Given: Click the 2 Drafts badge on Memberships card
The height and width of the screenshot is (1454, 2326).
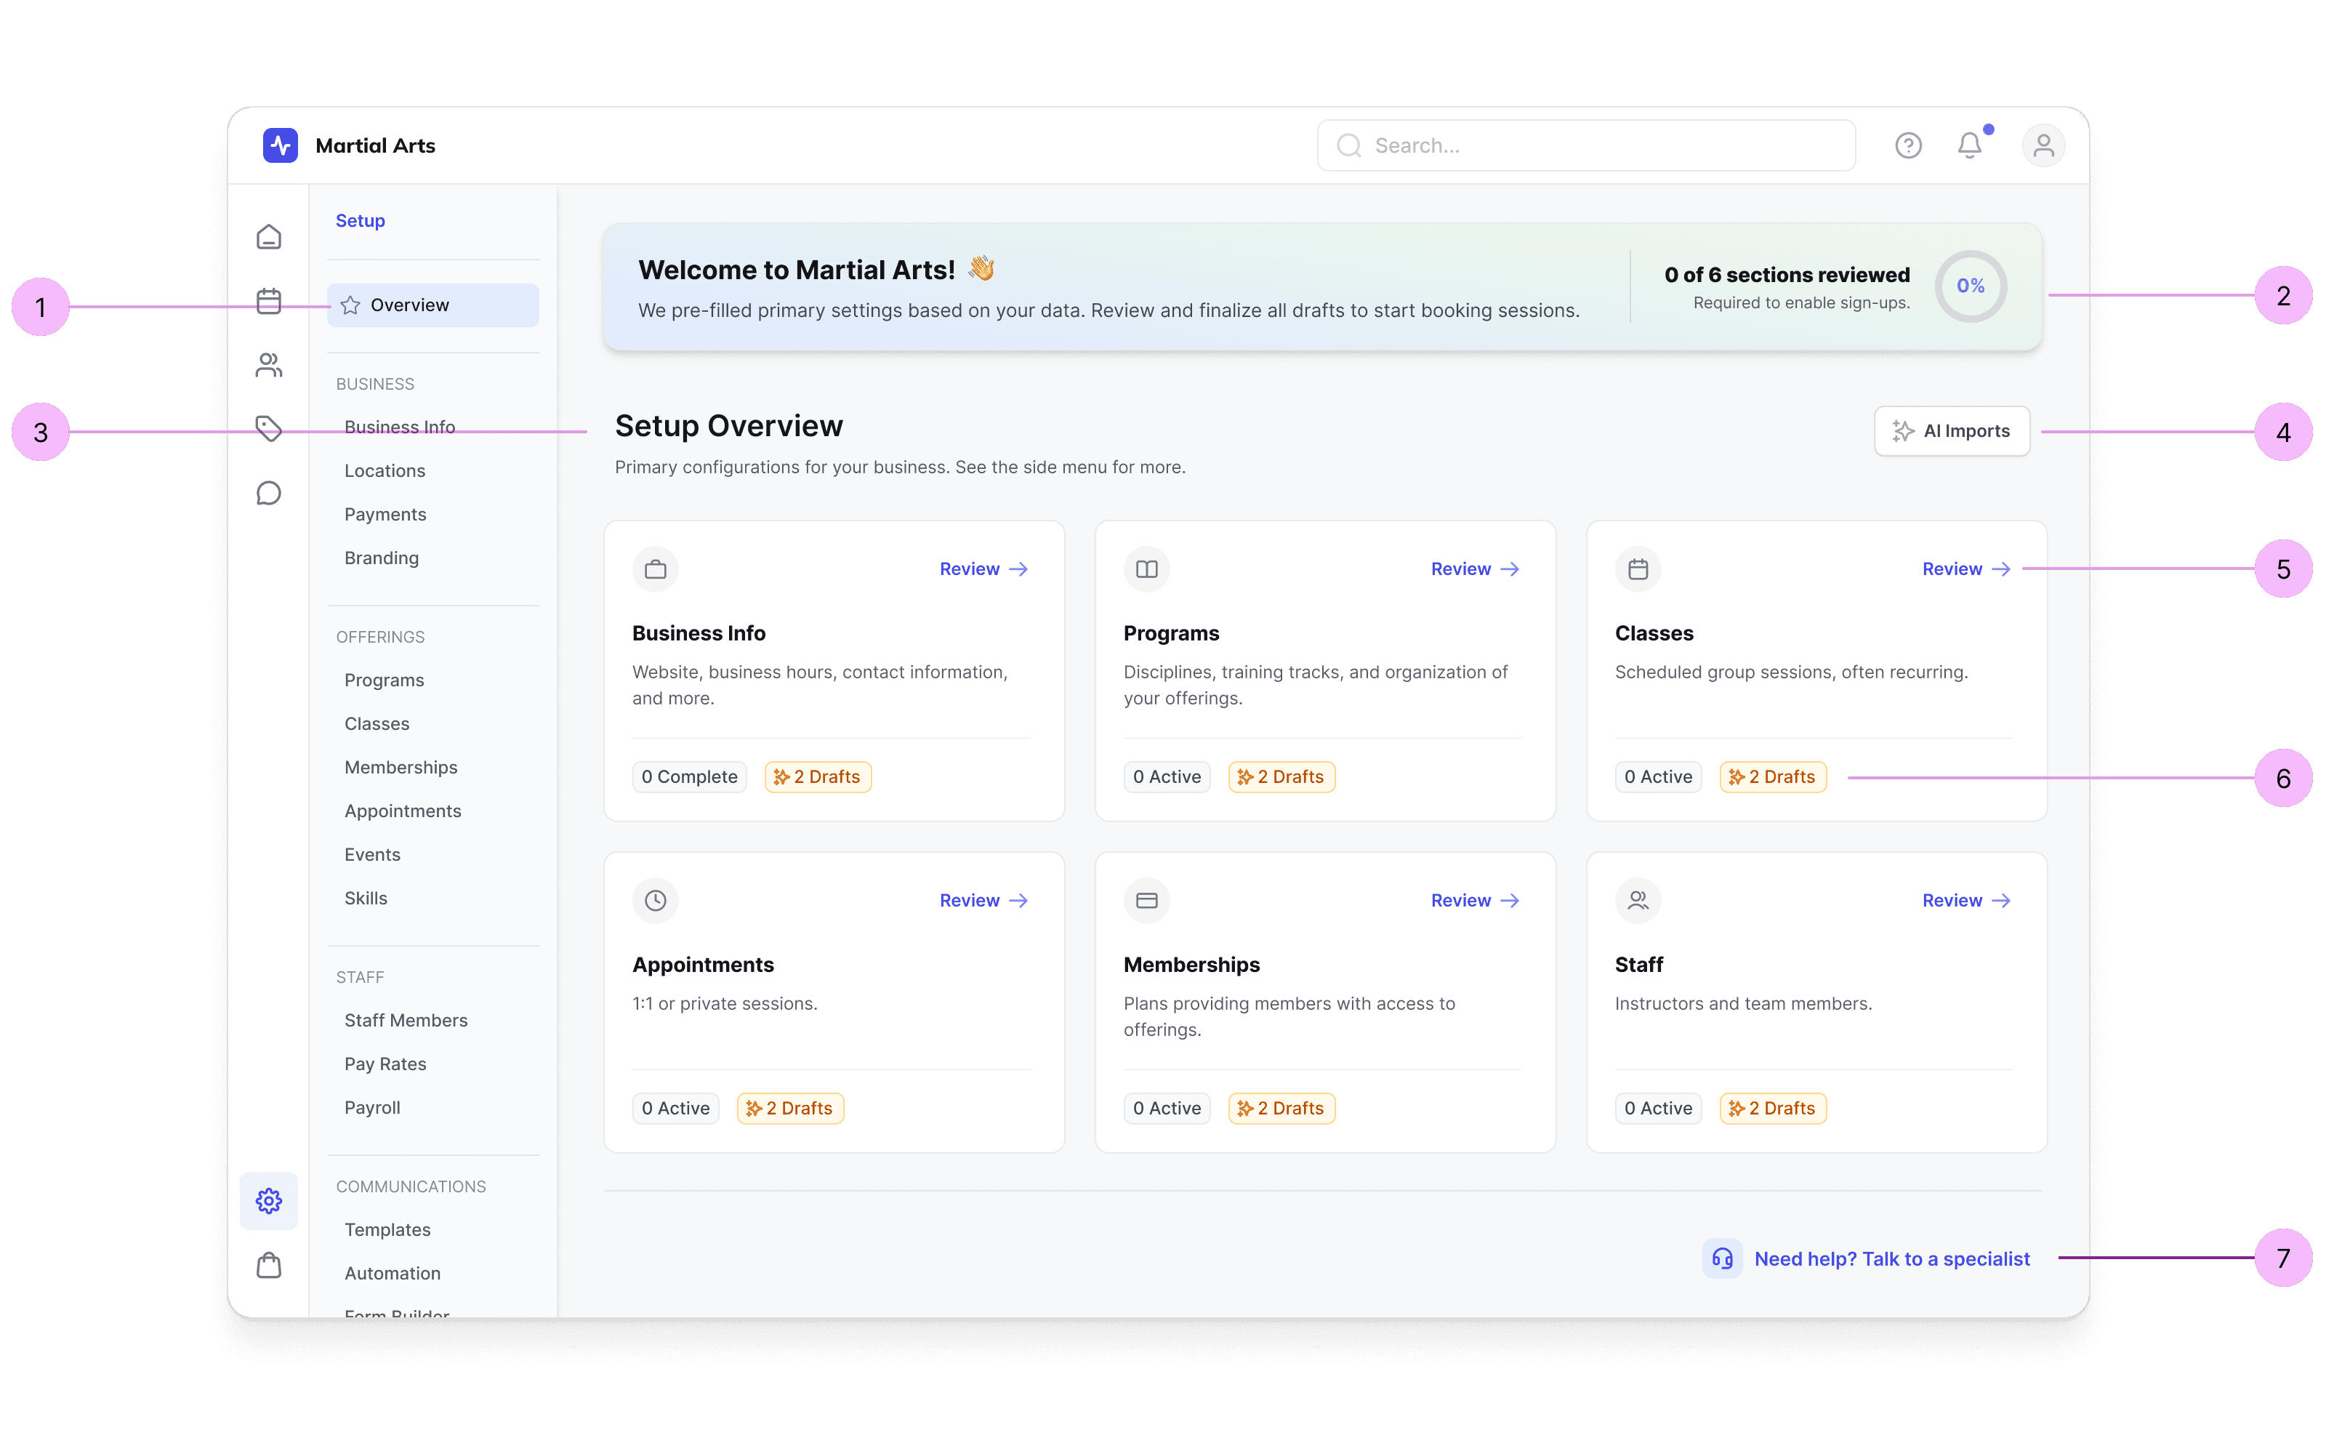Looking at the screenshot, I should [1281, 1109].
